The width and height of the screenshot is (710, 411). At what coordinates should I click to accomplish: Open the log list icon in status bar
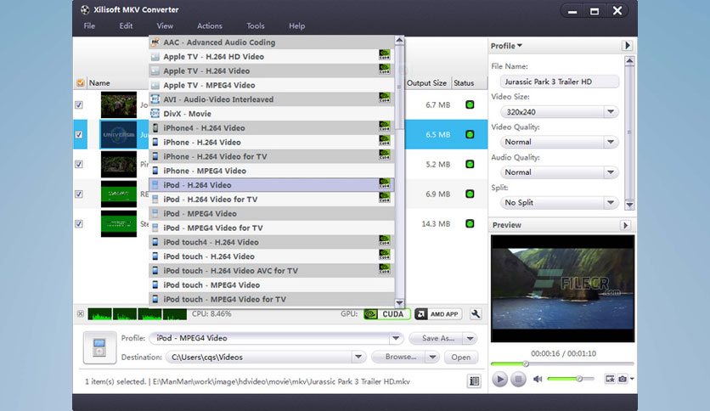coord(474,381)
